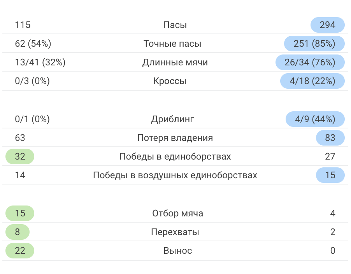Select the Кроссы label
The width and height of the screenshot is (351, 274).
pos(170,81)
